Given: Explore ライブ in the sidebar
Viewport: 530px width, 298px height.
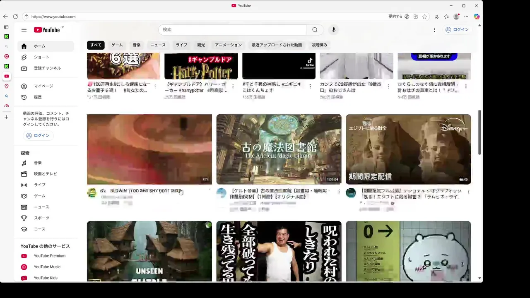Looking at the screenshot, I should 46,185.
